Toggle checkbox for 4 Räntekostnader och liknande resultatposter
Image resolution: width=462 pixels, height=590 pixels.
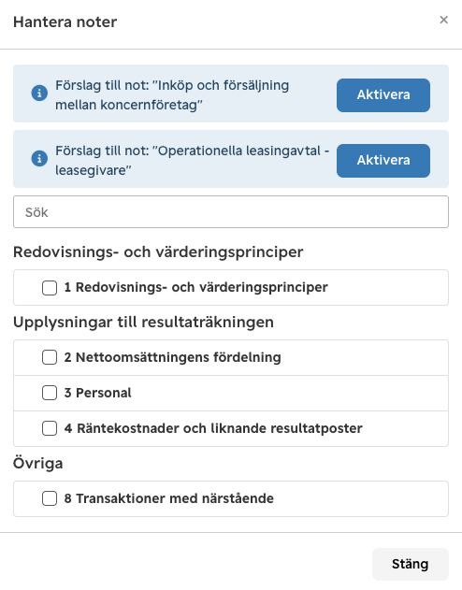click(x=50, y=428)
